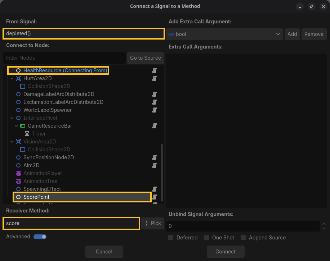Click the AnimationPlayer film icon
This screenshot has height=261, width=330.
pos(18,173)
